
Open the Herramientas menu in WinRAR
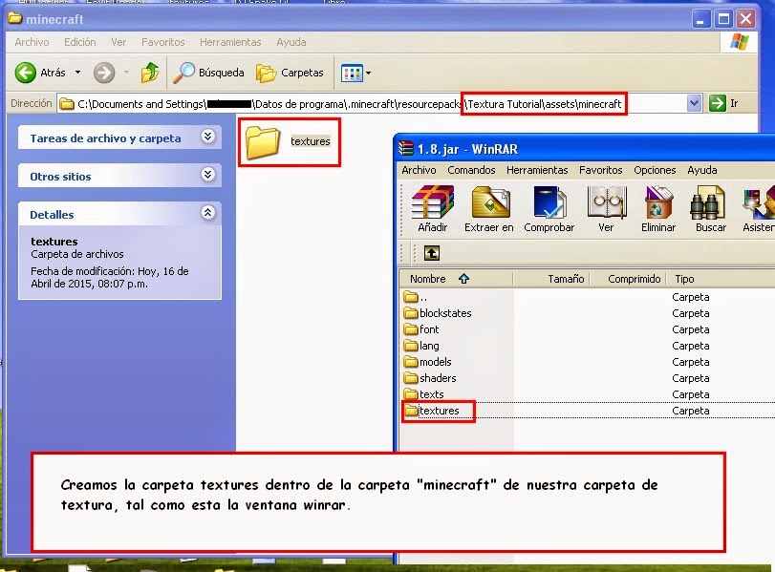[x=537, y=170]
